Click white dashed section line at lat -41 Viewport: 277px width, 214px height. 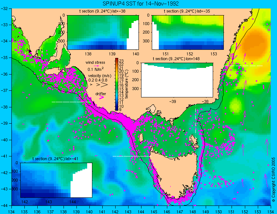click(132, 156)
